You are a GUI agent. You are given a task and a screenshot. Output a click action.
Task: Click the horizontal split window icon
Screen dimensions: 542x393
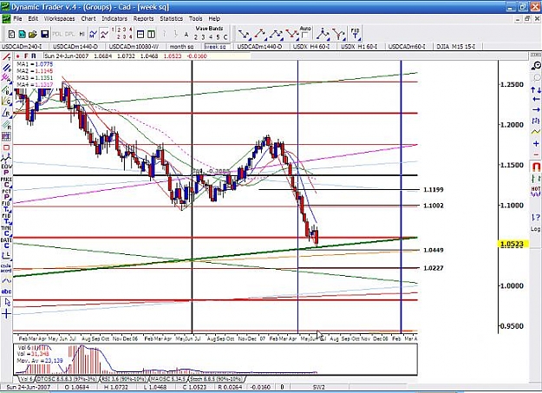click(x=140, y=34)
